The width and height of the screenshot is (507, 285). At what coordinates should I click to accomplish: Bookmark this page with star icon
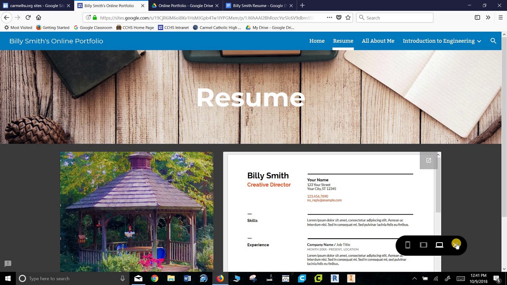pyautogui.click(x=348, y=17)
